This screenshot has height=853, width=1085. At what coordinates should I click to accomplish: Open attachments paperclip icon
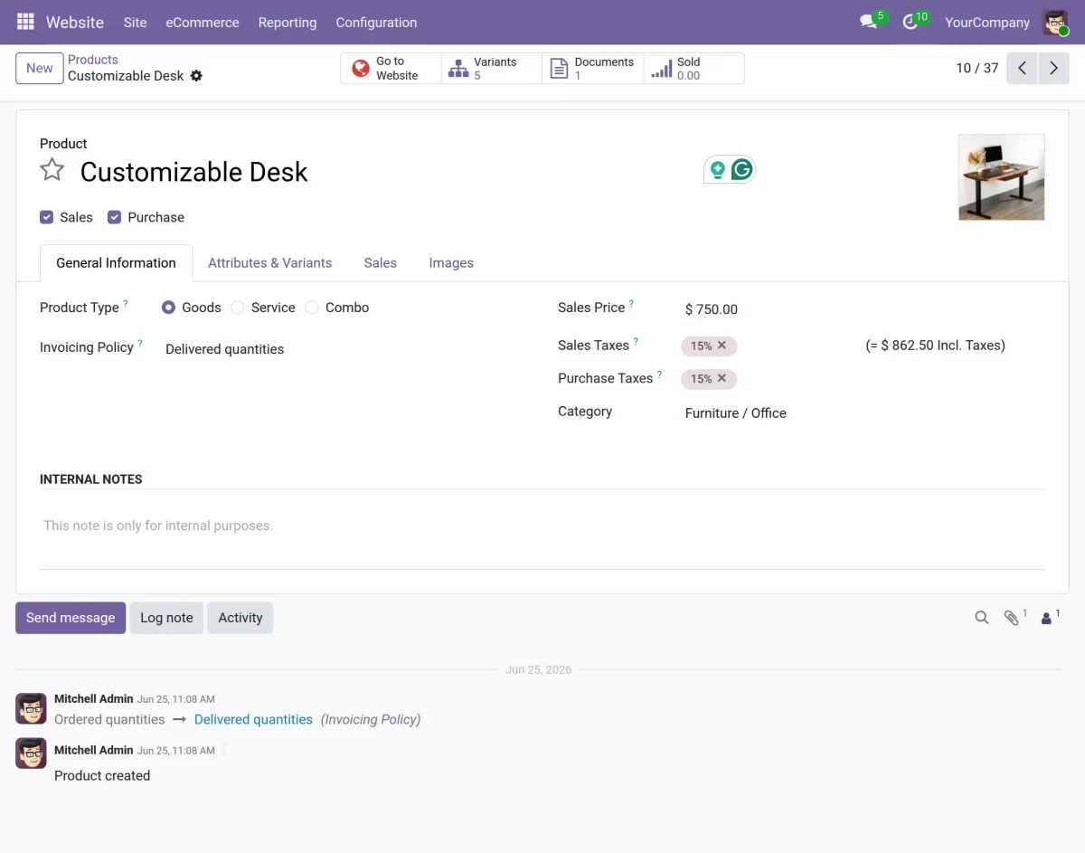click(x=1011, y=618)
